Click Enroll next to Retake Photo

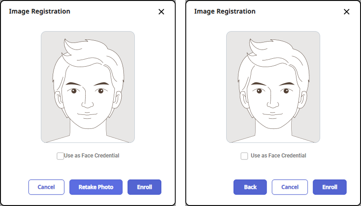click(x=144, y=187)
